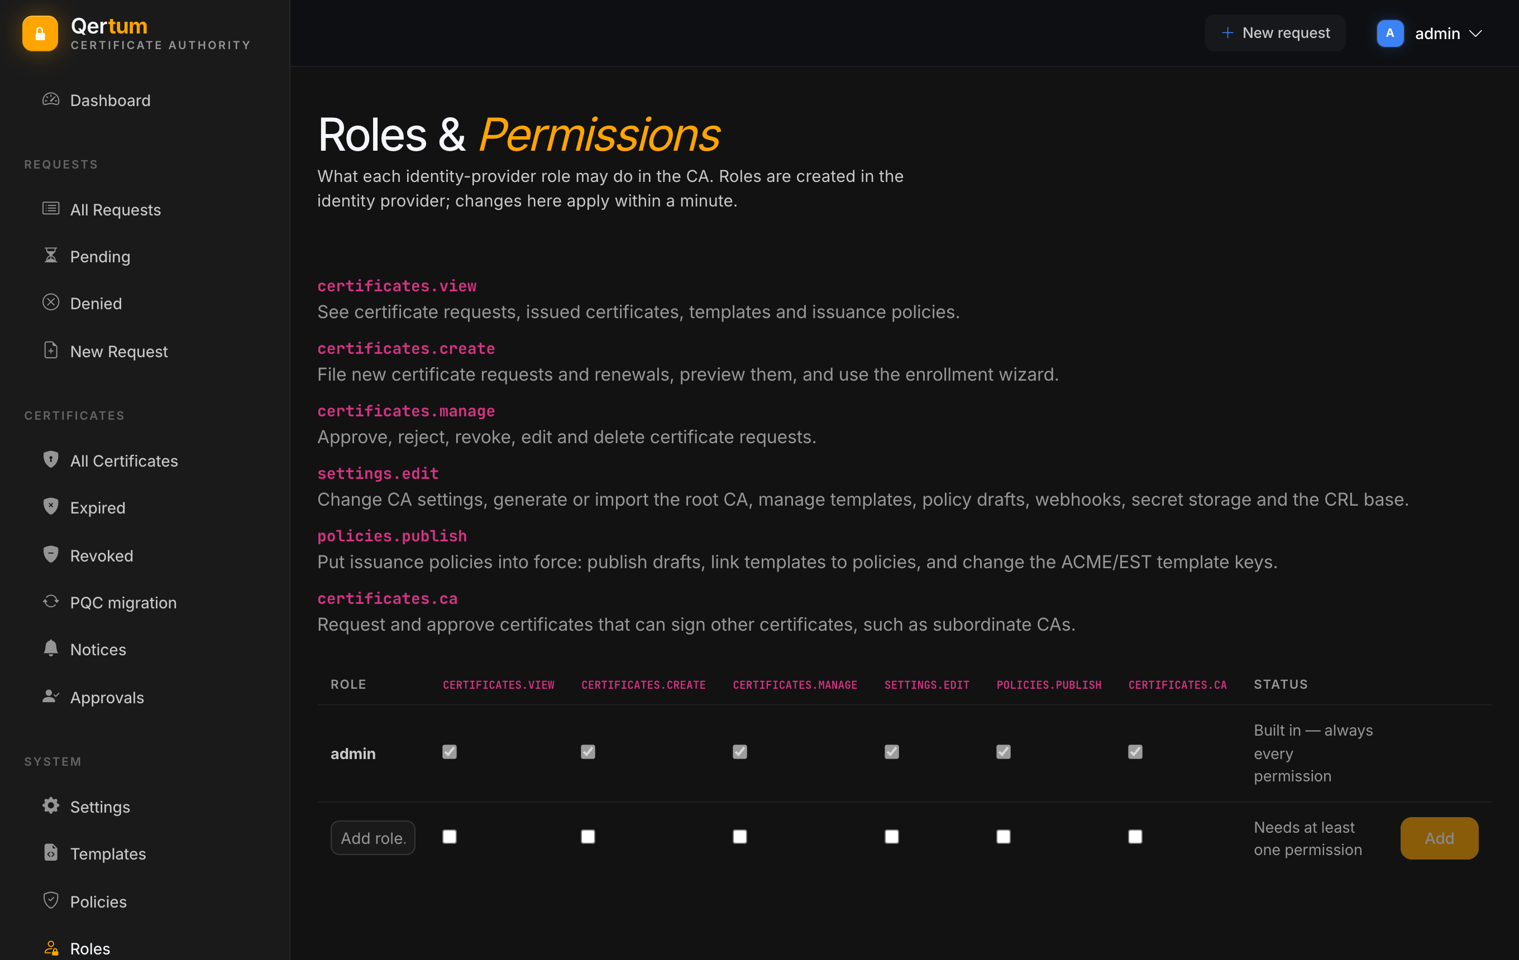Click the Approvals person-check icon
The image size is (1519, 960).
click(51, 697)
